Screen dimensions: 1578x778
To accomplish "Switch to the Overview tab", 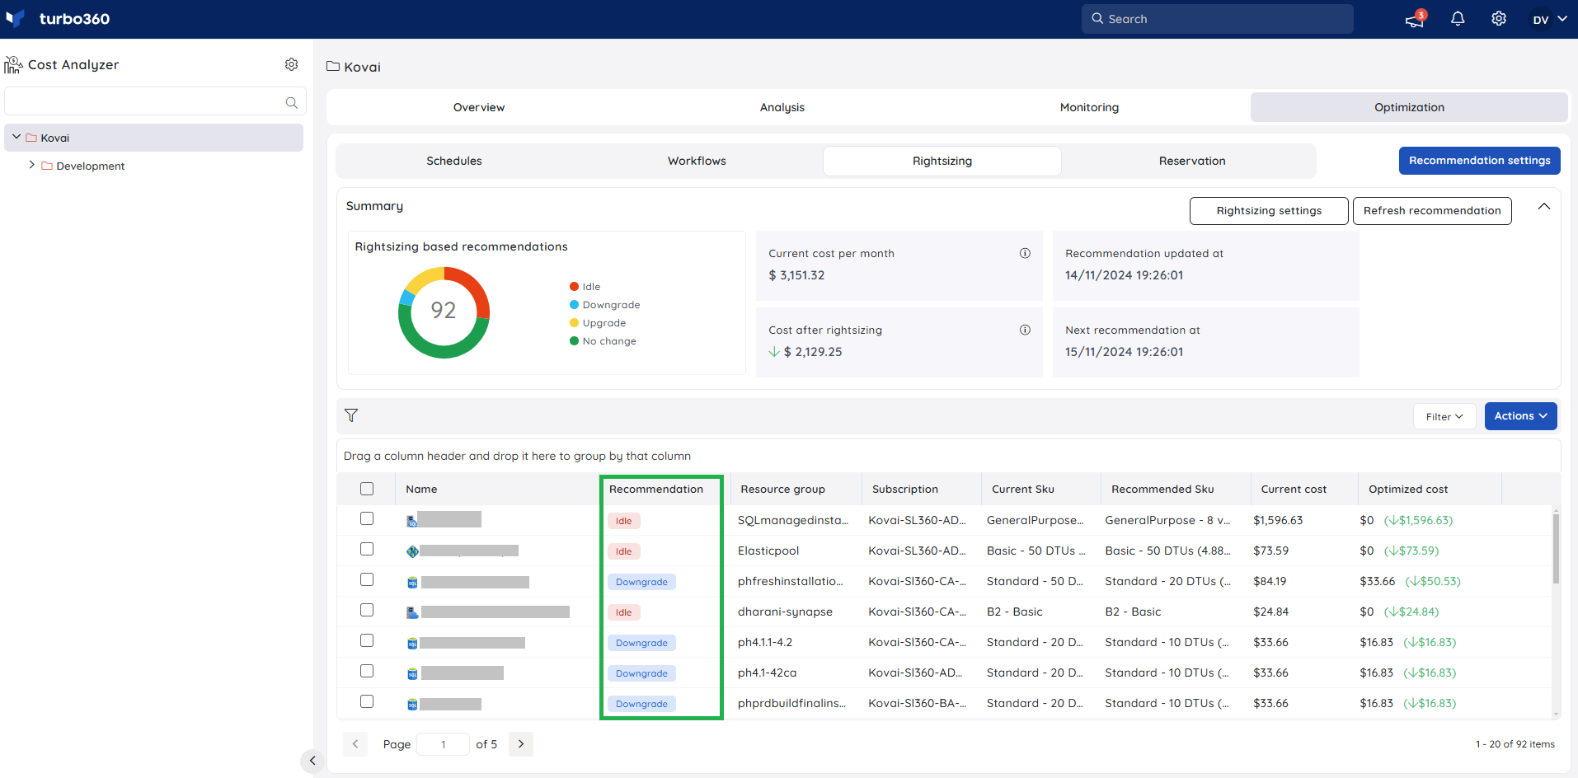I will 479,107.
